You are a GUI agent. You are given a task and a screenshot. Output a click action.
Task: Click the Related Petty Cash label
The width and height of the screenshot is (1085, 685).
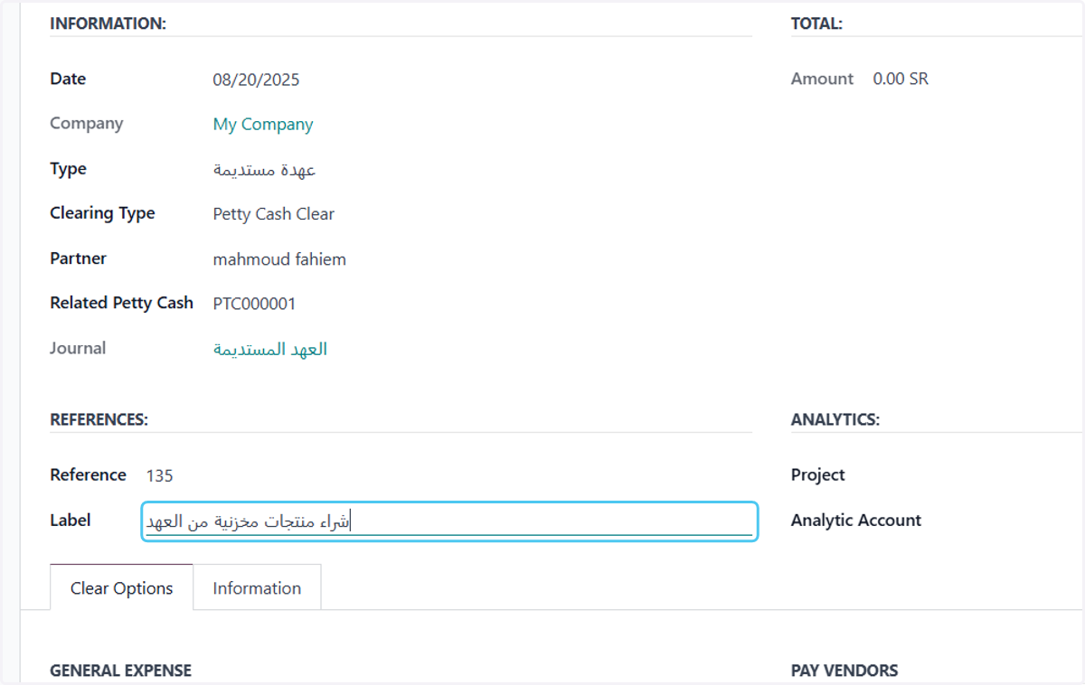click(121, 303)
